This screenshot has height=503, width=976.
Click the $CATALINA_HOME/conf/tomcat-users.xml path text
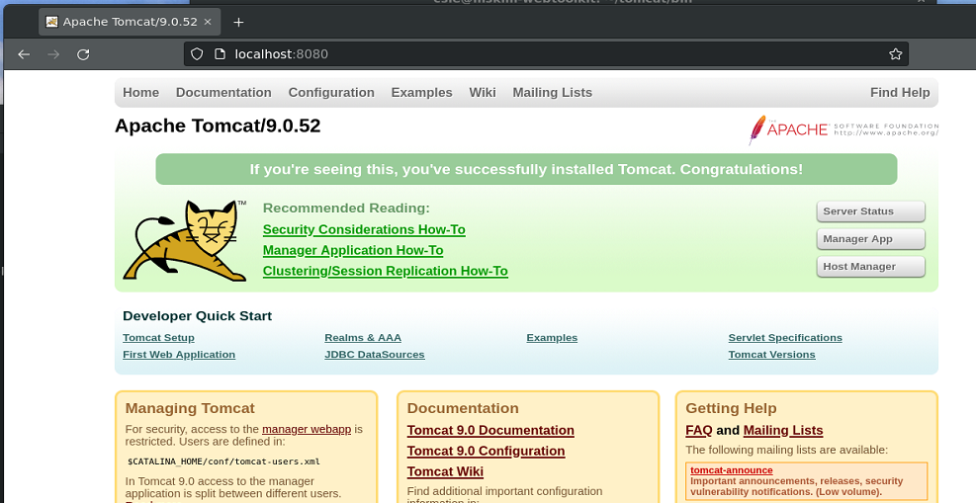click(x=224, y=461)
